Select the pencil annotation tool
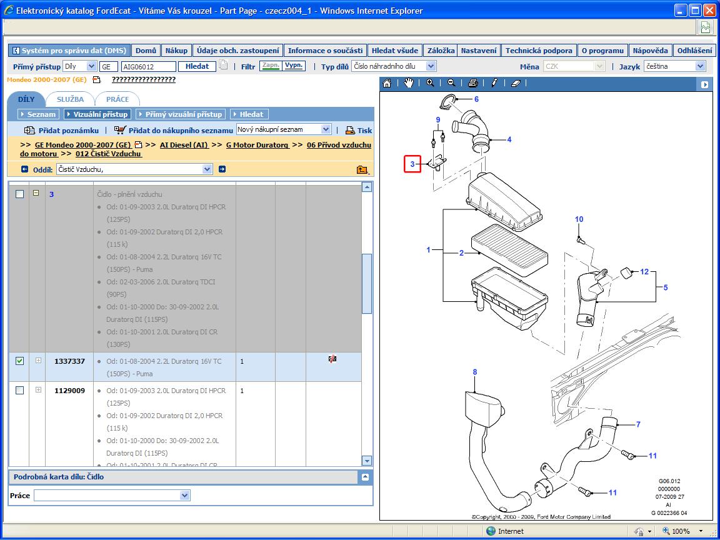The width and height of the screenshot is (720, 540). (x=494, y=83)
